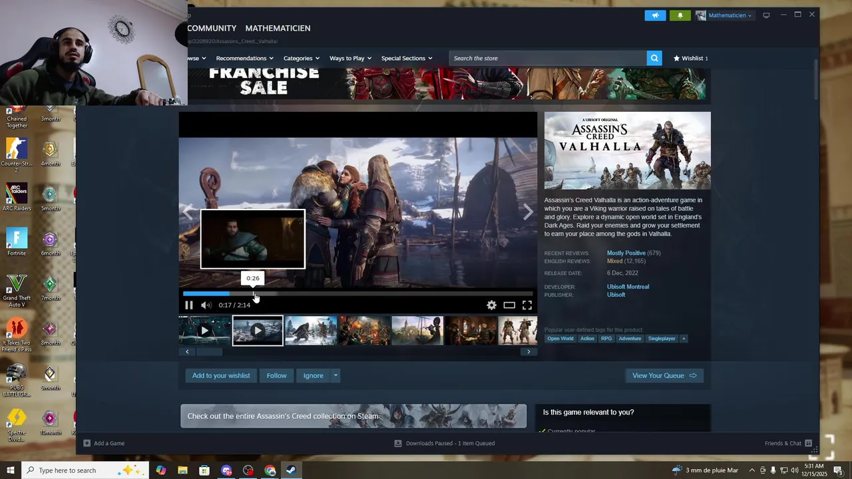Seek on the trailer progress bar
The width and height of the screenshot is (852, 479).
358,293
